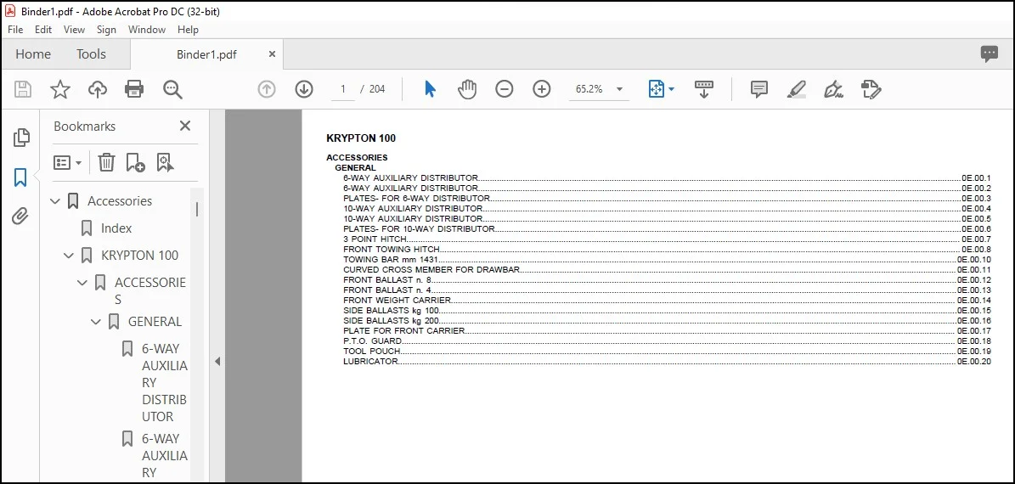Viewport: 1015px width, 484px height.
Task: Switch to the Tools tab
Action: pyautogui.click(x=91, y=54)
